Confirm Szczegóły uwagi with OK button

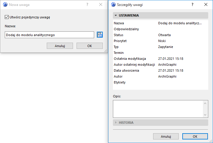click(195, 136)
